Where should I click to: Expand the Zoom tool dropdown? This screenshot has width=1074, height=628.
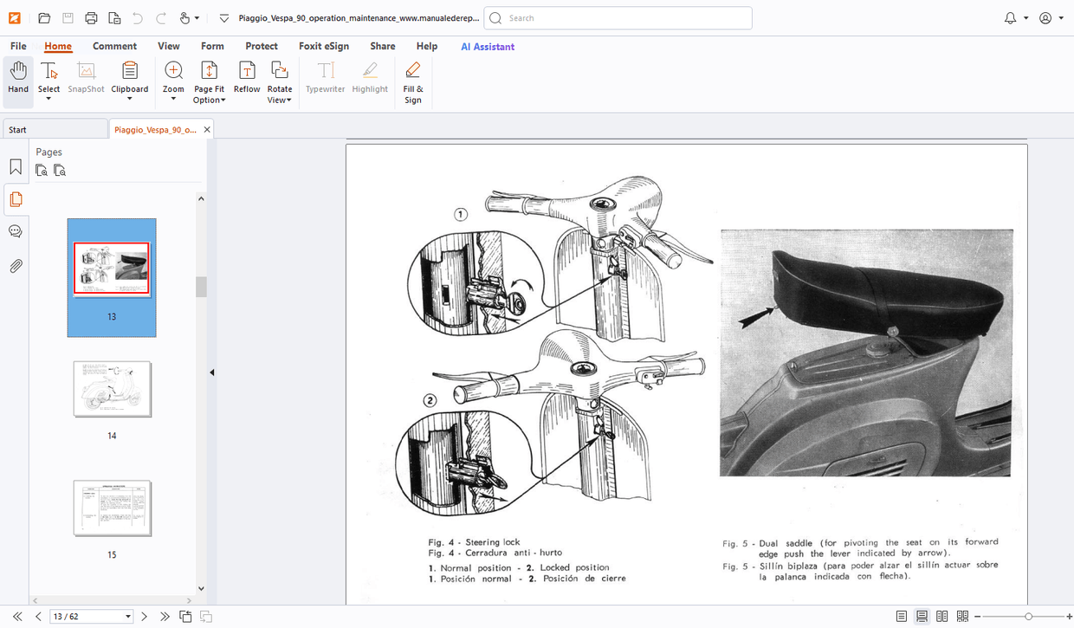click(173, 100)
